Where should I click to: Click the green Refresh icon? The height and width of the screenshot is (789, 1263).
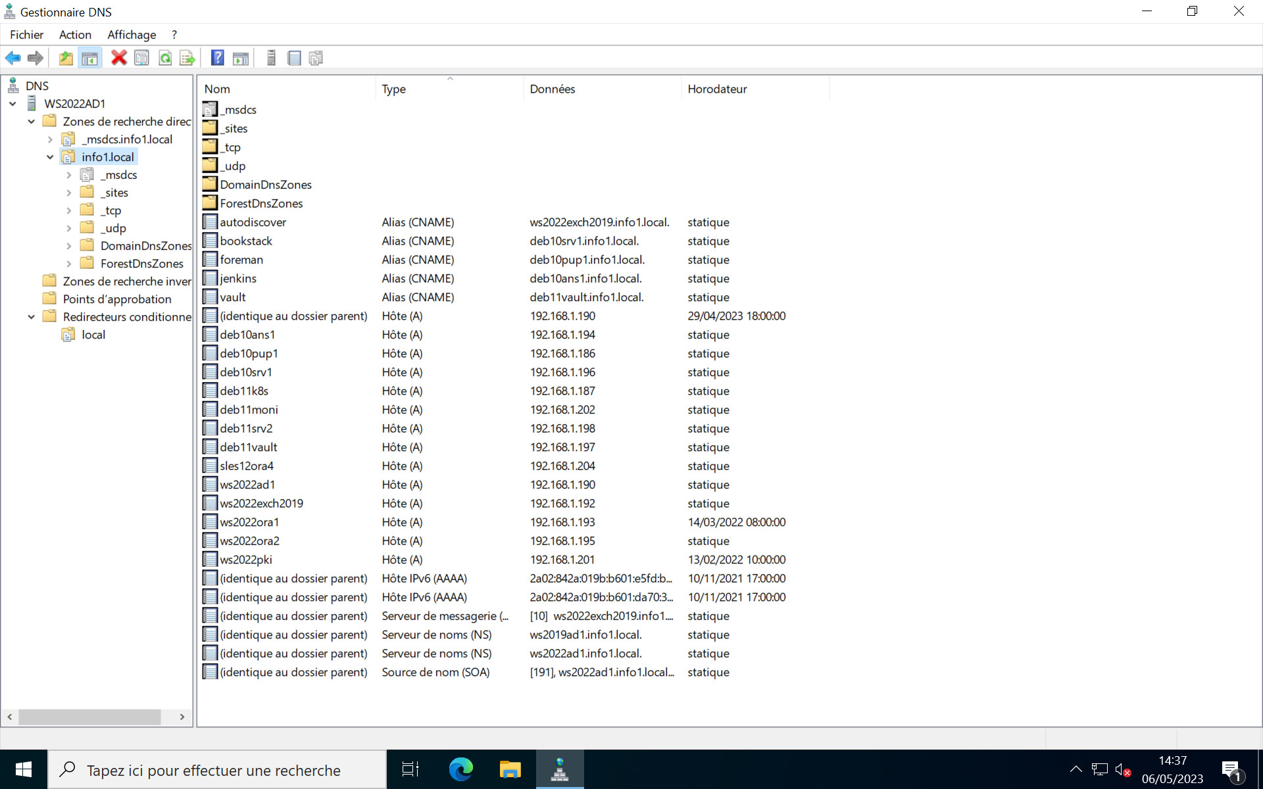(x=165, y=58)
